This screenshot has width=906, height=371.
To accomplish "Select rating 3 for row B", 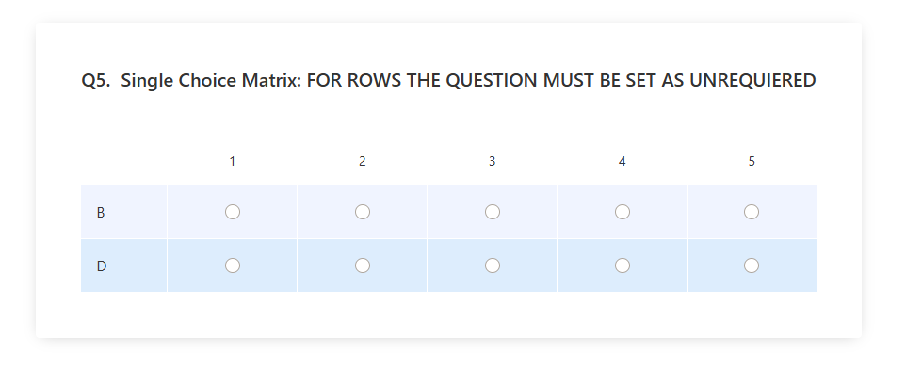I will click(x=493, y=212).
